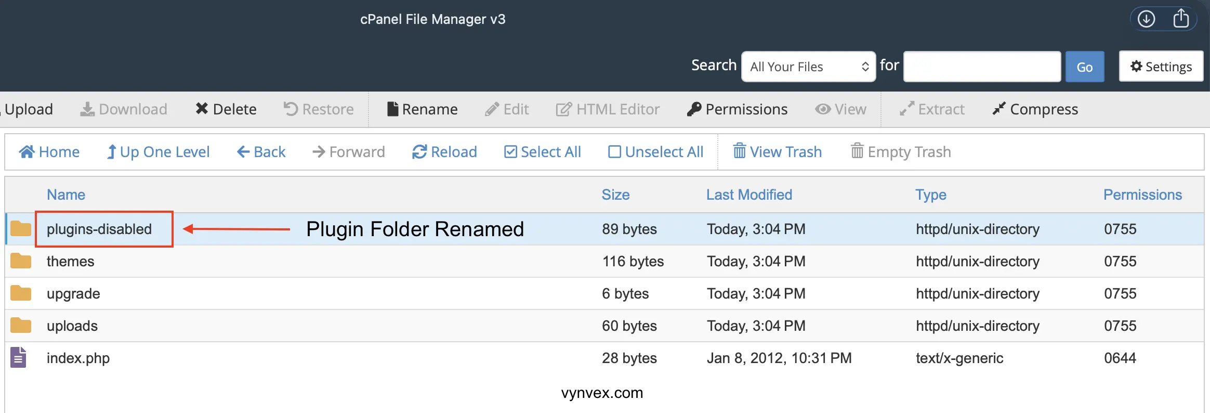Click the text/x-generic type of index.php
1210x413 pixels.
pos(959,358)
